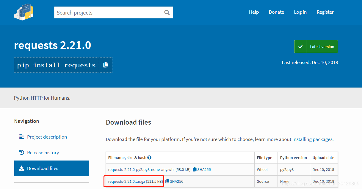
Task: Open the Register page
Action: pyautogui.click(x=325, y=12)
